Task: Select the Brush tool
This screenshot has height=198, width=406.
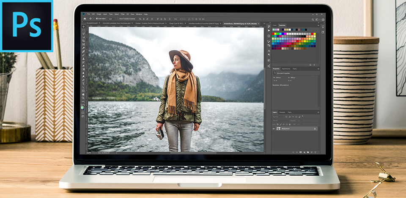Action: 84,55
